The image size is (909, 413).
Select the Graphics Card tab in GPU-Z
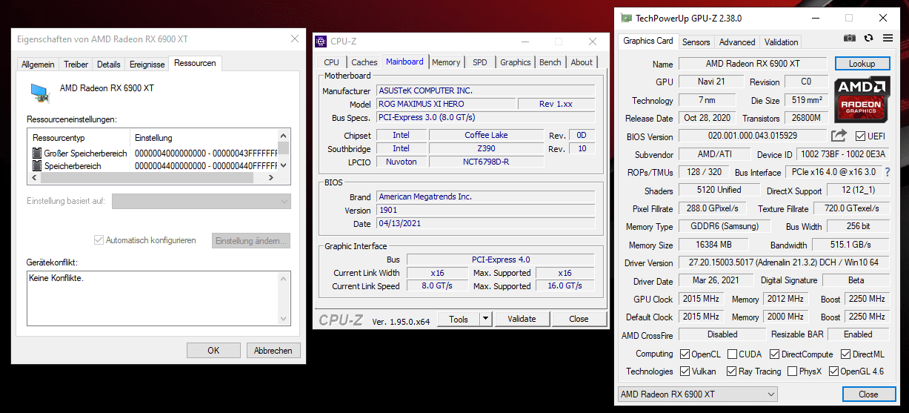coord(648,41)
